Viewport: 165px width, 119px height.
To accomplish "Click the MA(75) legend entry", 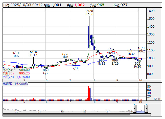I will pyautogui.click(x=16, y=77).
